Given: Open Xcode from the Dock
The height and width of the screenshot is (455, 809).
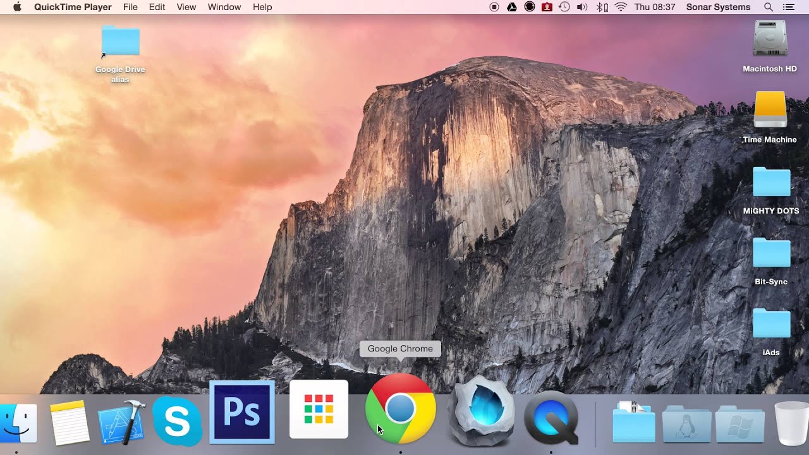Looking at the screenshot, I should 121,422.
